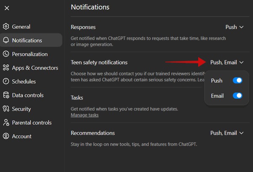
Task: Toggle Email for teen safety notifications
Action: 237,96
